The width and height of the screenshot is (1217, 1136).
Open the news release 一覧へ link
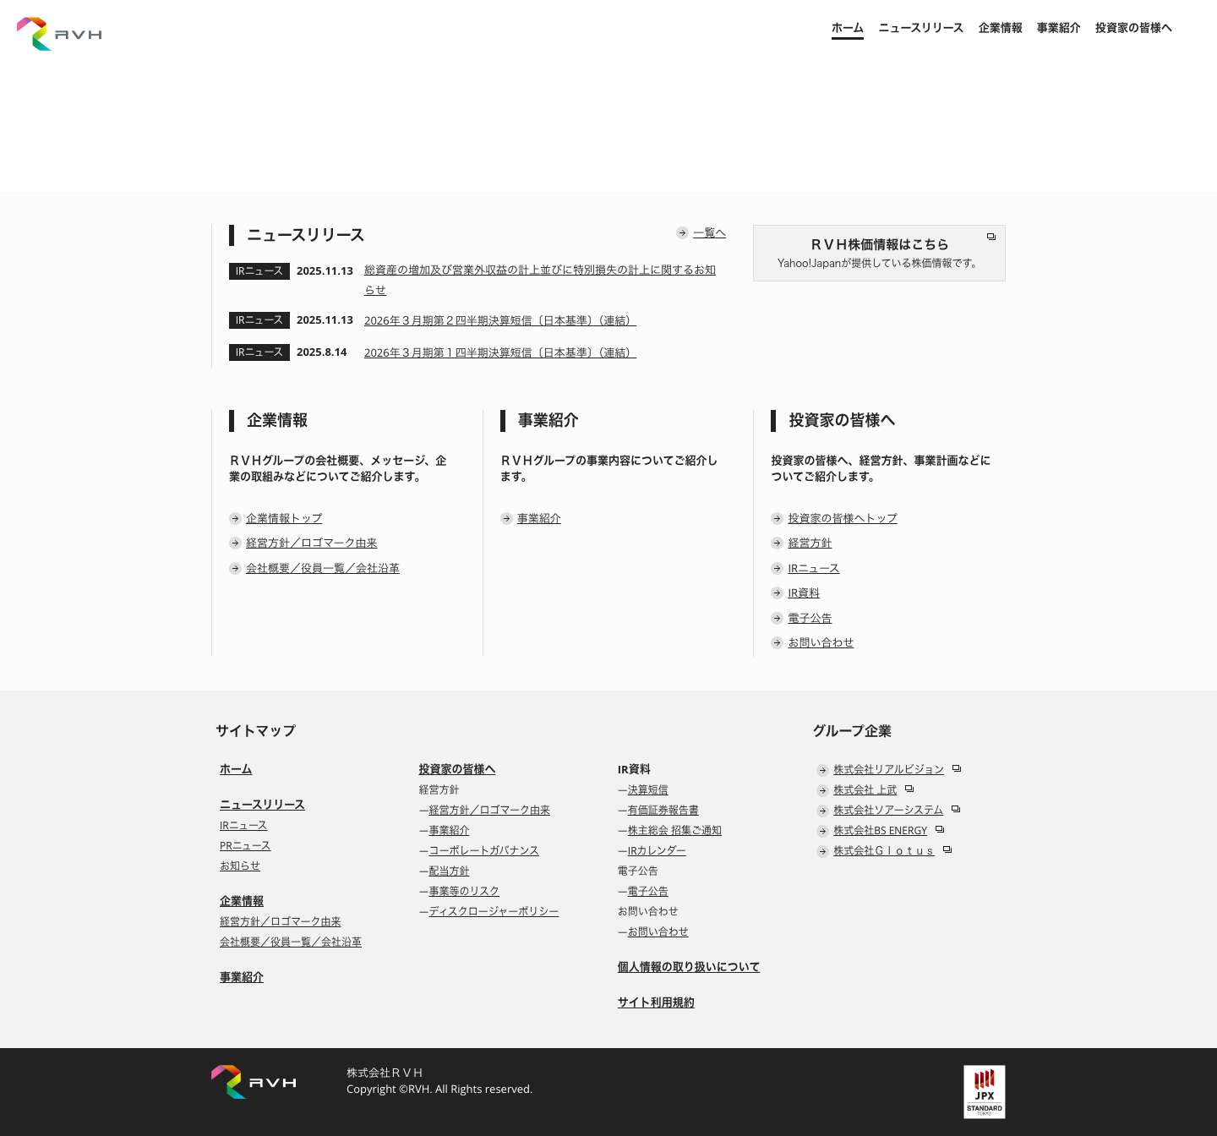[x=710, y=232]
